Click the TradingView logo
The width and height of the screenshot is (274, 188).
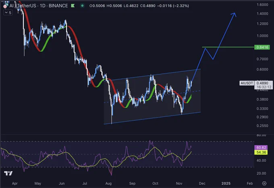tap(8, 173)
